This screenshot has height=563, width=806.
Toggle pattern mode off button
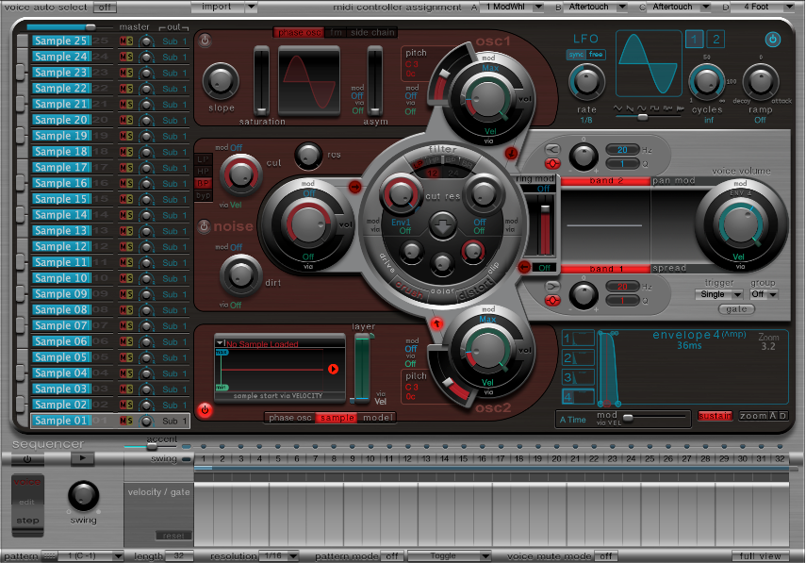point(392,555)
